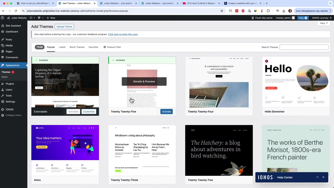Image resolution: width=334 pixels, height=188 pixels.
Task: Collapse the IONOS Help Center chevron
Action: [x=317, y=177]
